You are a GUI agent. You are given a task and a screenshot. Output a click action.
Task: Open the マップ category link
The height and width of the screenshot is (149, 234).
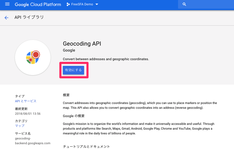pos(20,126)
